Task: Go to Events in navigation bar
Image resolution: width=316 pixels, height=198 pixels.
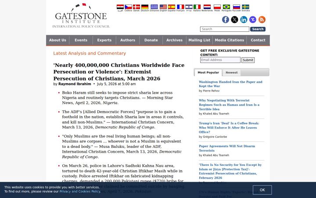Action: (81, 40)
